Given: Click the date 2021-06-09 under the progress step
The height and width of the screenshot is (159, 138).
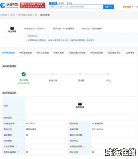Looking at the screenshot, I should pos(24,83).
